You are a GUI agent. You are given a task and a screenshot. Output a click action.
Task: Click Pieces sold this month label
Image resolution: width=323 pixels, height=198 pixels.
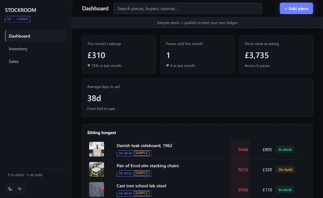tap(184, 44)
